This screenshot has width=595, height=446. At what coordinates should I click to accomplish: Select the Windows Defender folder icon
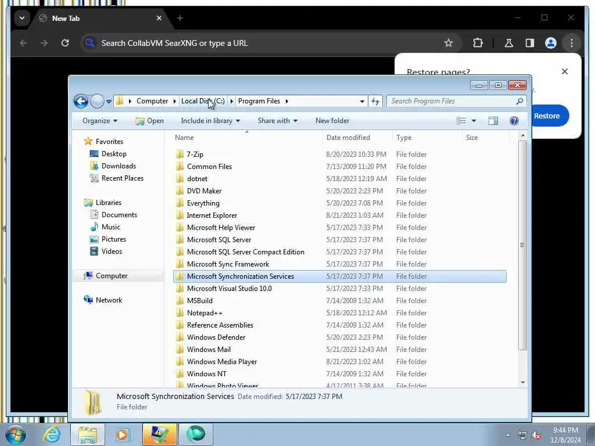[x=180, y=337]
